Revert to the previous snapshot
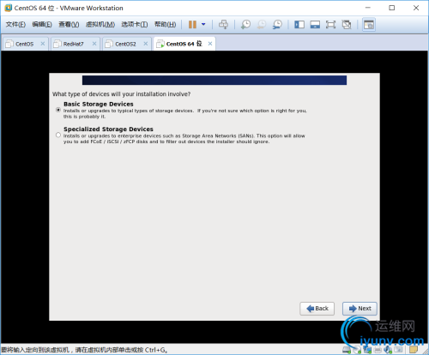Image resolution: width=429 pixels, height=355 pixels. pyautogui.click(x=261, y=25)
